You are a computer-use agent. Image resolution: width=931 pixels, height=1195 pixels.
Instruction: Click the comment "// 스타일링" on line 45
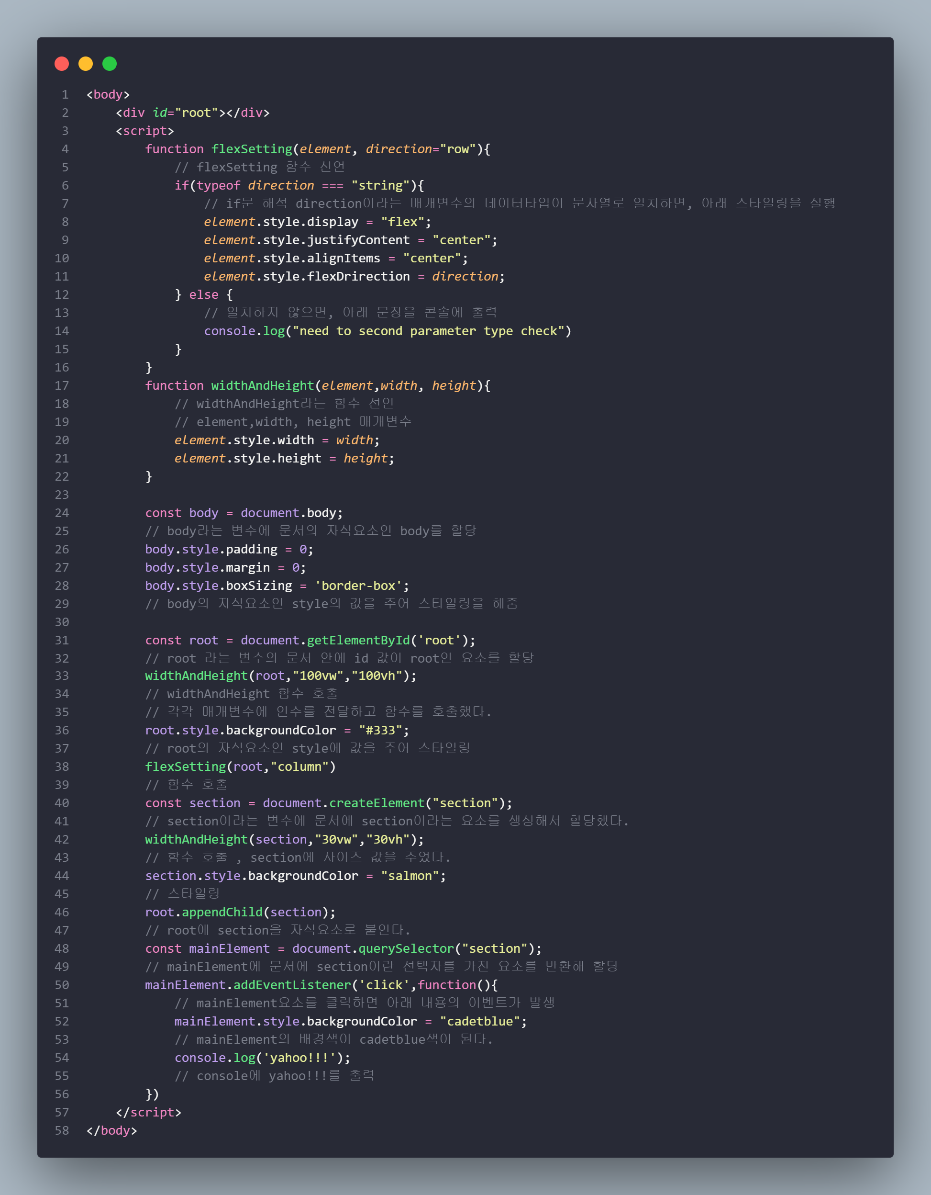click(x=183, y=893)
